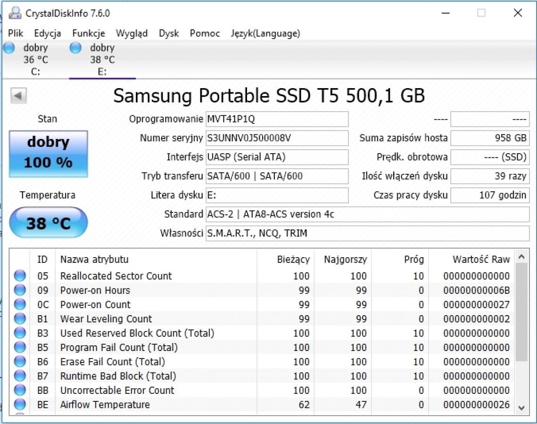Click the Tryb transferu SATA/600 field
The image size is (537, 424).
277,176
